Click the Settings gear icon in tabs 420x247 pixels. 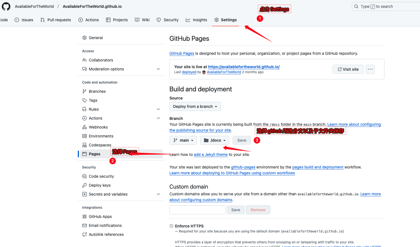217,20
